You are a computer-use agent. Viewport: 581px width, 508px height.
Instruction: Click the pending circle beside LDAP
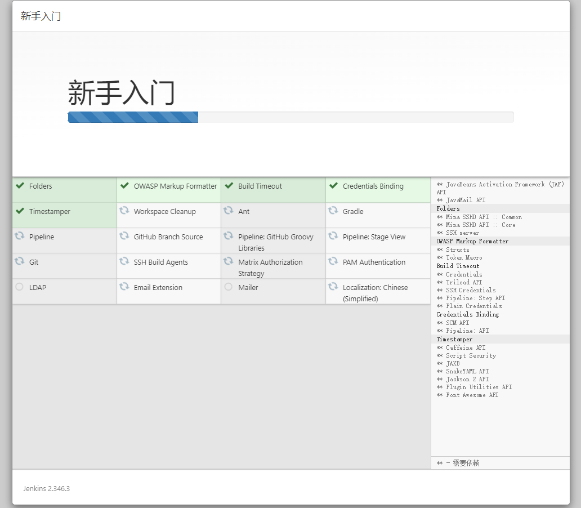click(20, 287)
